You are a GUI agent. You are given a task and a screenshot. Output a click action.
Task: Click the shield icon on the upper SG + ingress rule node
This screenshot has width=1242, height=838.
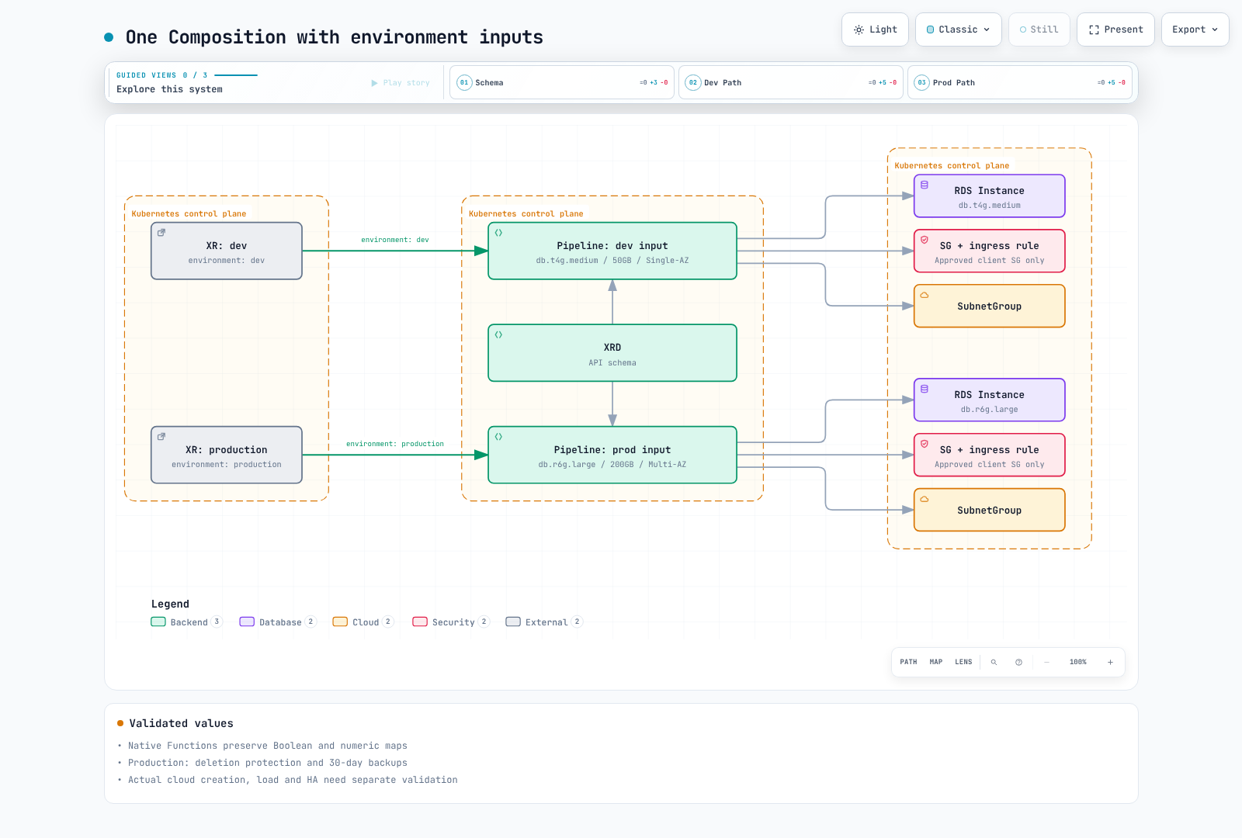coord(925,240)
